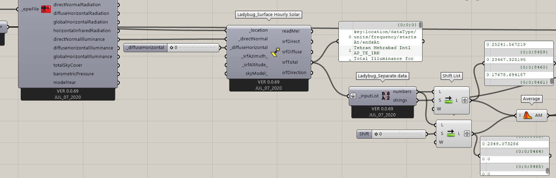556x178 pixels.
Task: Click the _diffuseHorizontal slider handle
Action: click(x=172, y=48)
